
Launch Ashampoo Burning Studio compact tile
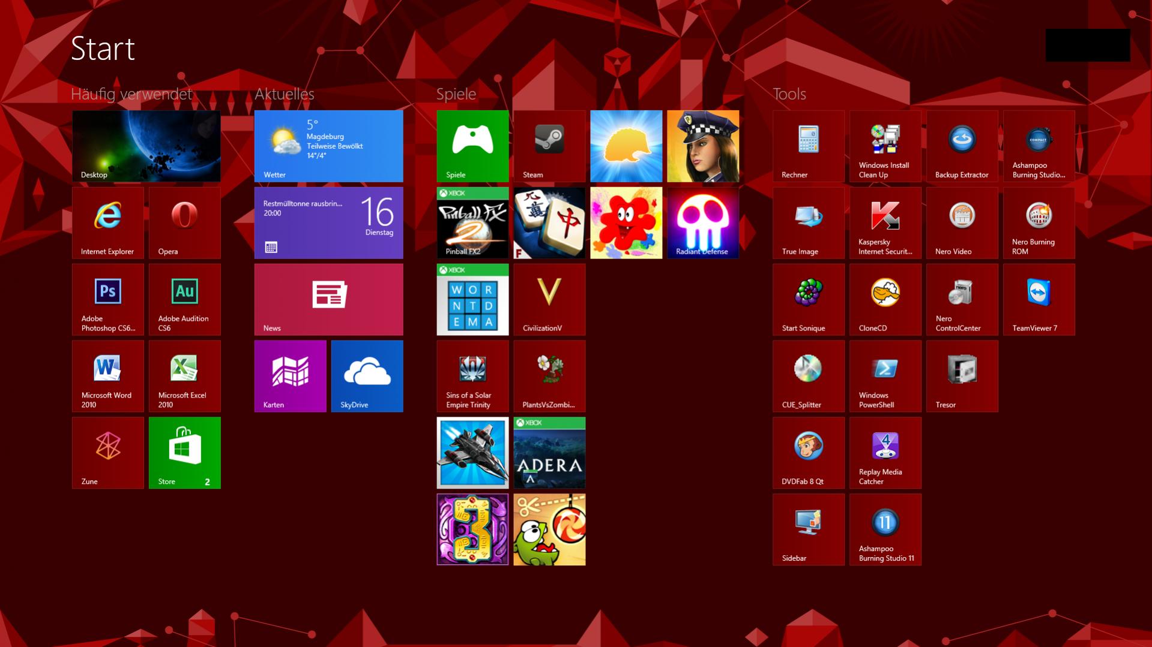pyautogui.click(x=1039, y=146)
